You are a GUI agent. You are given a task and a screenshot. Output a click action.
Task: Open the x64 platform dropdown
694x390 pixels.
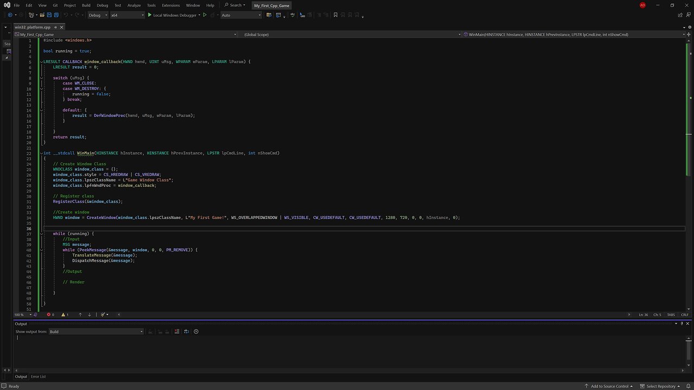(x=127, y=15)
